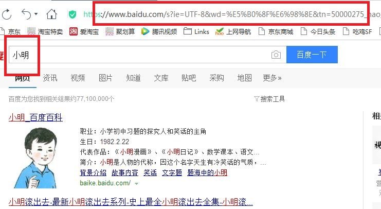This screenshot has height=209, width=381.
Task: Click the 生日：1982.2.22 text
Action: click(104, 142)
